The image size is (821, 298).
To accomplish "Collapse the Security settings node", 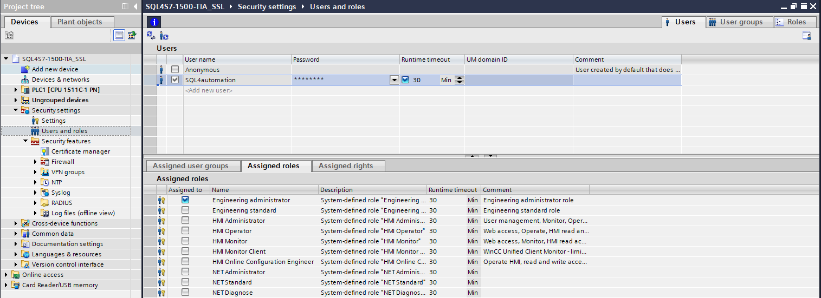I will (x=16, y=110).
